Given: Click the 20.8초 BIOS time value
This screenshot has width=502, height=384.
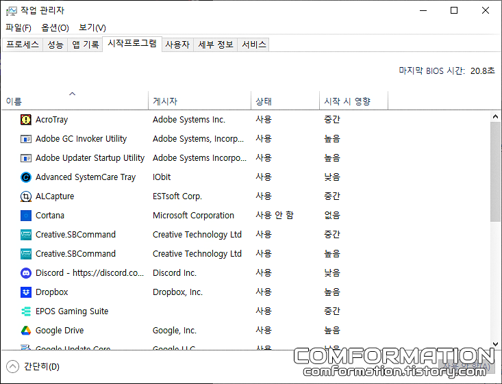Looking at the screenshot, I should coord(483,71).
